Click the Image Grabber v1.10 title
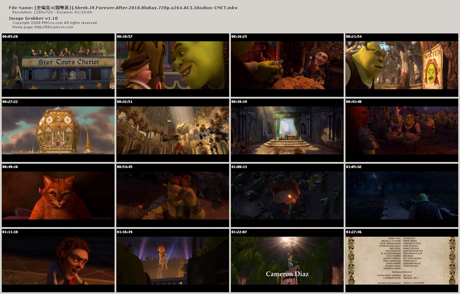Screen dimensions: 460x294 [x=33, y=18]
